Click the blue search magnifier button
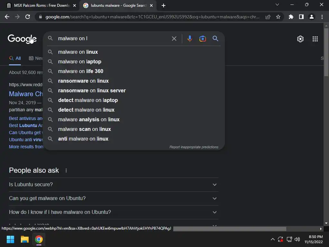Image resolution: width=329 pixels, height=247 pixels. click(215, 39)
